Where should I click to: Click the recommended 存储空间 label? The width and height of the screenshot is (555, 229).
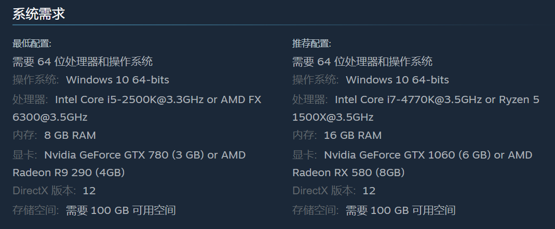316,211
